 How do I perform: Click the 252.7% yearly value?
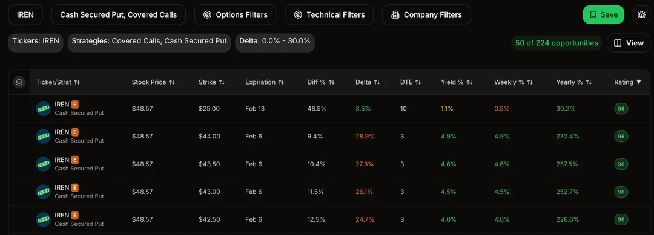[x=567, y=192]
